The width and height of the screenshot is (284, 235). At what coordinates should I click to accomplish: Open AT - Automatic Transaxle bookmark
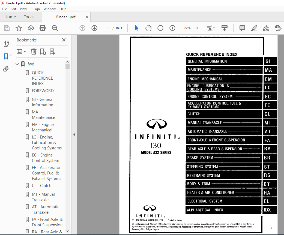pyautogui.click(x=46, y=209)
